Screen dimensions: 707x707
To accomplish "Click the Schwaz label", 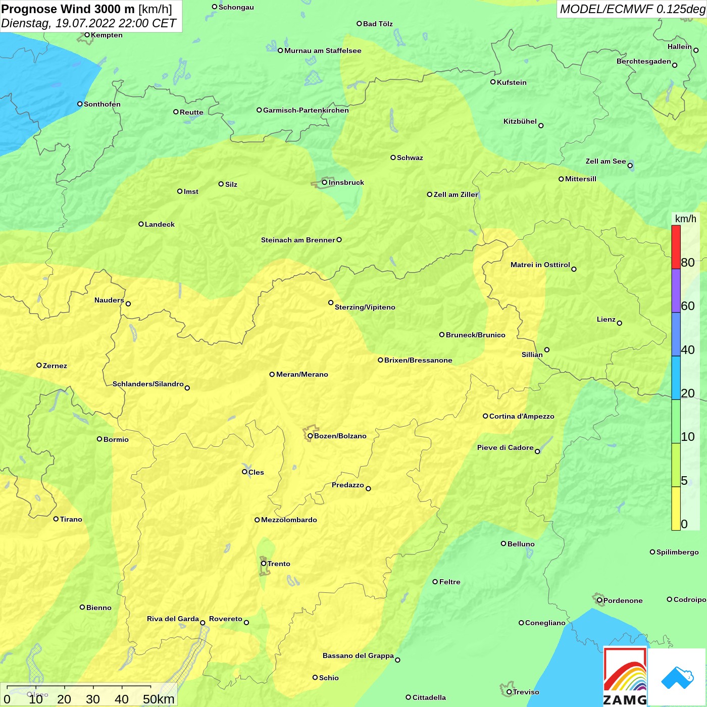I will tap(410, 158).
